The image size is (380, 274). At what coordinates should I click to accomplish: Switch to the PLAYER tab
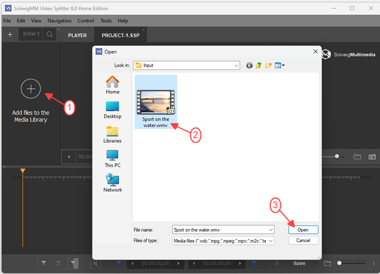tap(77, 35)
